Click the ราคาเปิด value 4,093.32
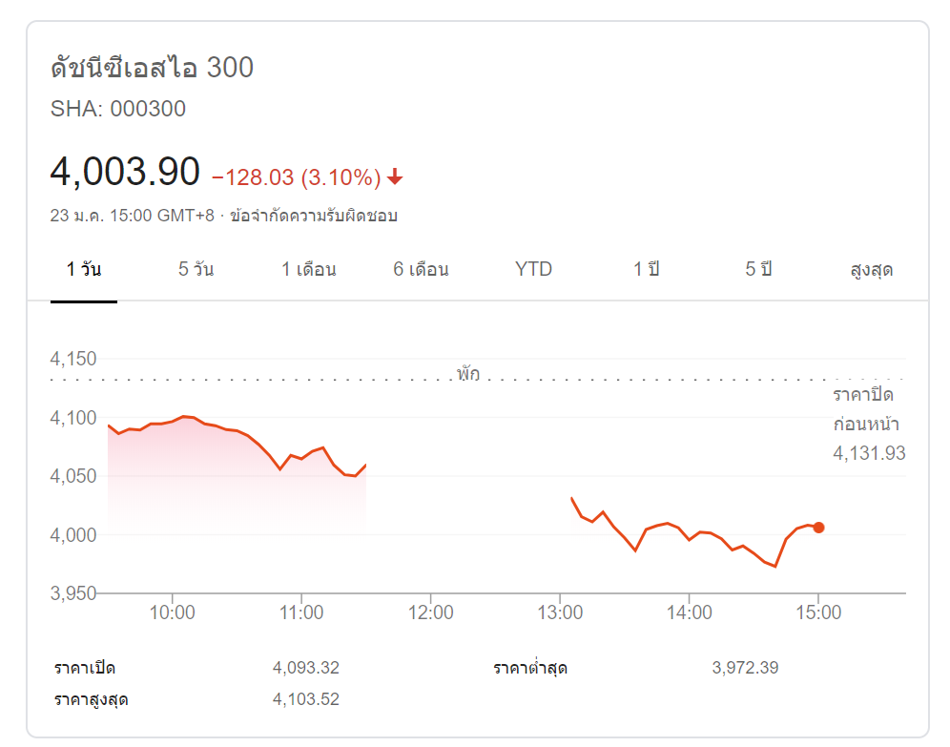 [305, 668]
